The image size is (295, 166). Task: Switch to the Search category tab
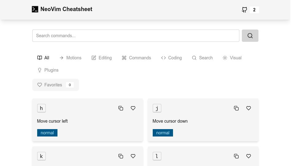click(202, 58)
